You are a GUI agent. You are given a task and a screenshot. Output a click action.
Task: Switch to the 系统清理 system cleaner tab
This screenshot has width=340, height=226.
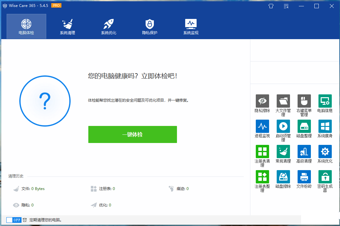coord(67,27)
